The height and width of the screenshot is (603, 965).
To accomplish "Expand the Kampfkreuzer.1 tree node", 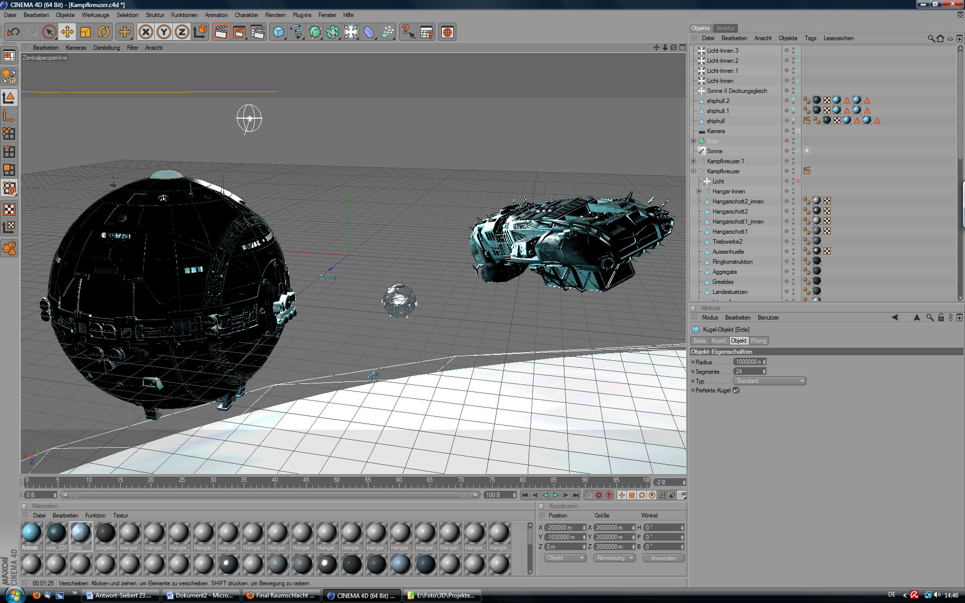I will click(x=694, y=161).
